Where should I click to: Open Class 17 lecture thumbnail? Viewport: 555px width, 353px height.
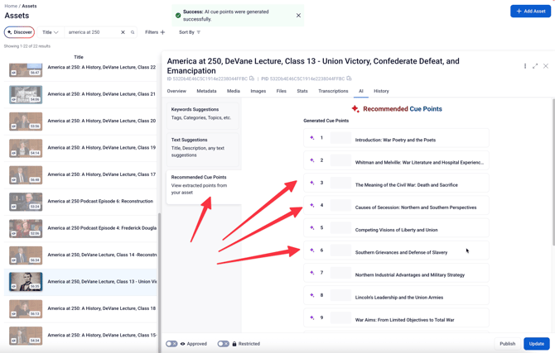point(26,175)
